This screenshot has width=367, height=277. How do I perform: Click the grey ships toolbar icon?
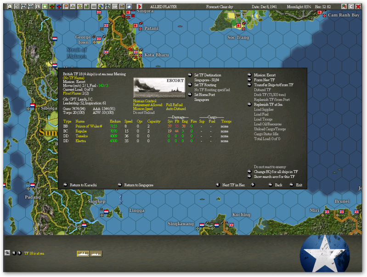click(94, 6)
